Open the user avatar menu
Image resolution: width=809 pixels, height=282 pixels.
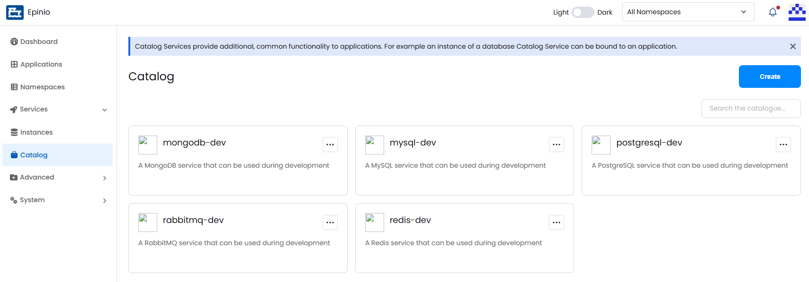(797, 12)
